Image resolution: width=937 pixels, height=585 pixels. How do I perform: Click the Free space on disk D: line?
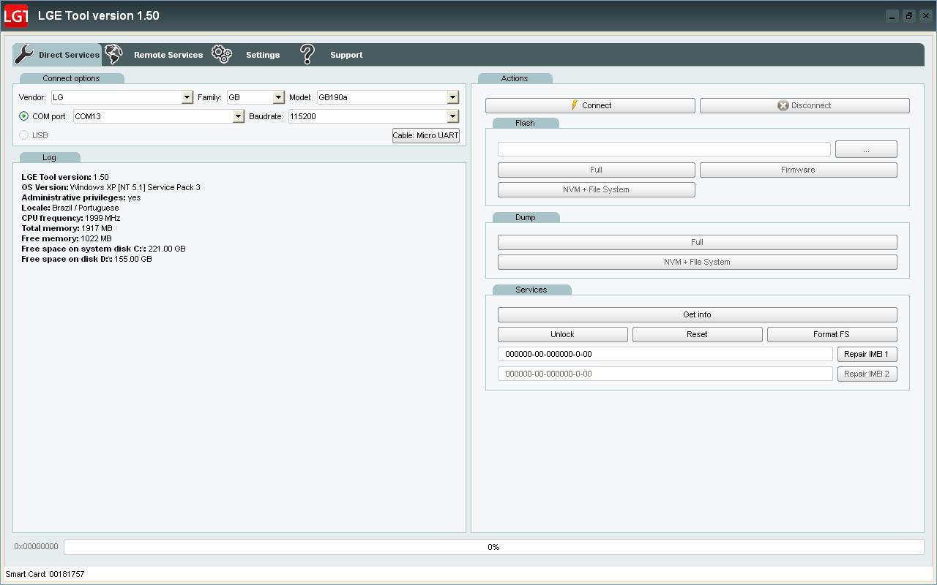pos(86,259)
